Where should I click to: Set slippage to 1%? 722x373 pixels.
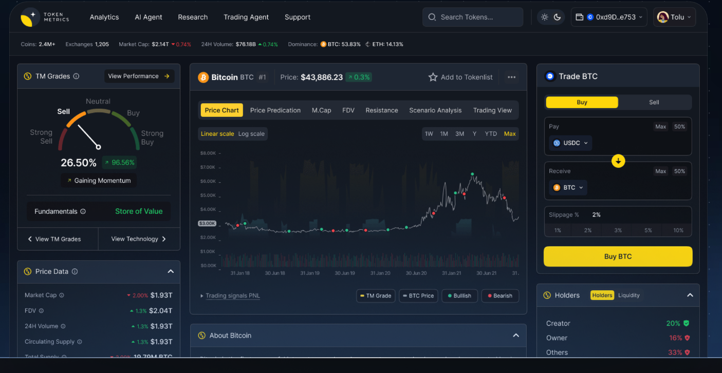tap(558, 230)
